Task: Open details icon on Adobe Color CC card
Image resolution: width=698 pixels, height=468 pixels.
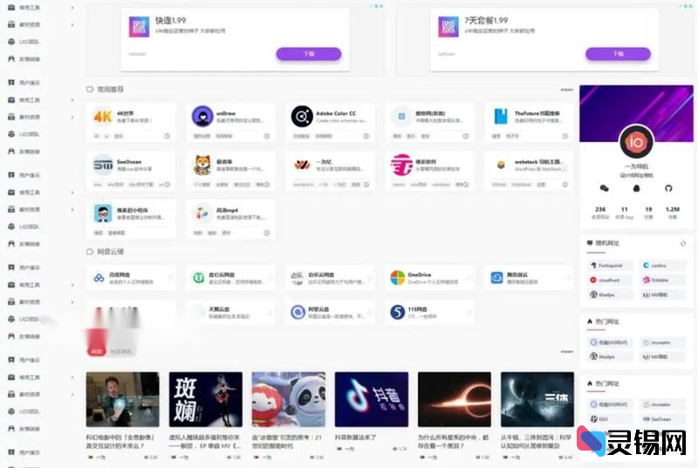Action: pos(366,136)
